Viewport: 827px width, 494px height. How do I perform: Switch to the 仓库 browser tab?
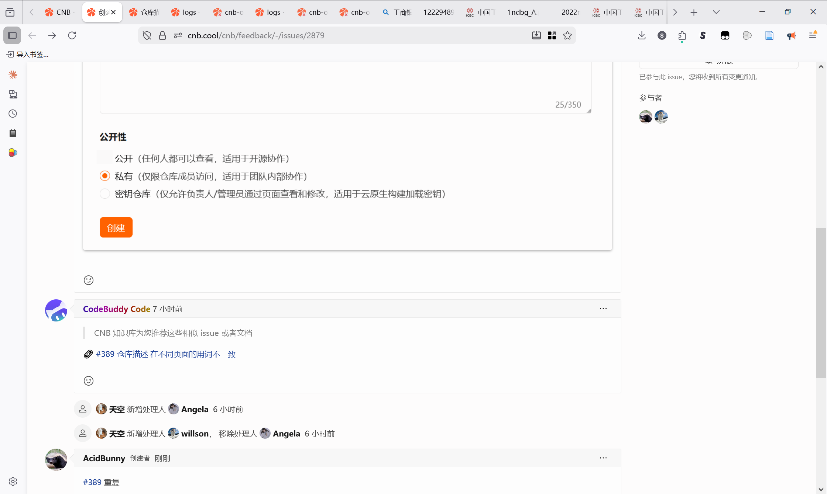pos(144,12)
